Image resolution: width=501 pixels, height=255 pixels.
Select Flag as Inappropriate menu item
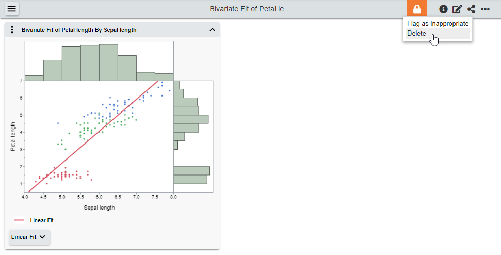[x=438, y=23]
